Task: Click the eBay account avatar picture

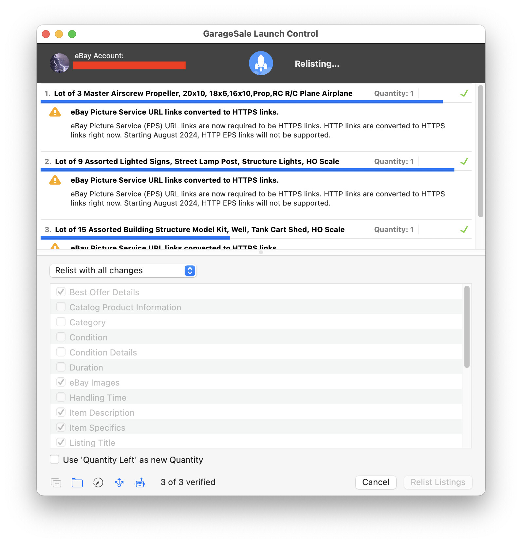Action: [x=59, y=63]
